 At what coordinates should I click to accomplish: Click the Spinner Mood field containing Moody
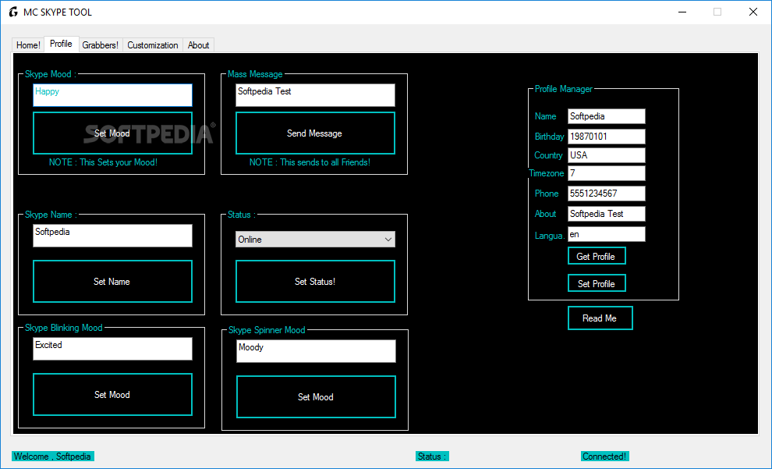click(x=316, y=351)
